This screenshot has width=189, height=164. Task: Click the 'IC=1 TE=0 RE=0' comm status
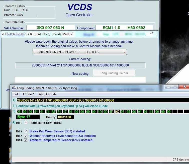click(17, 10)
